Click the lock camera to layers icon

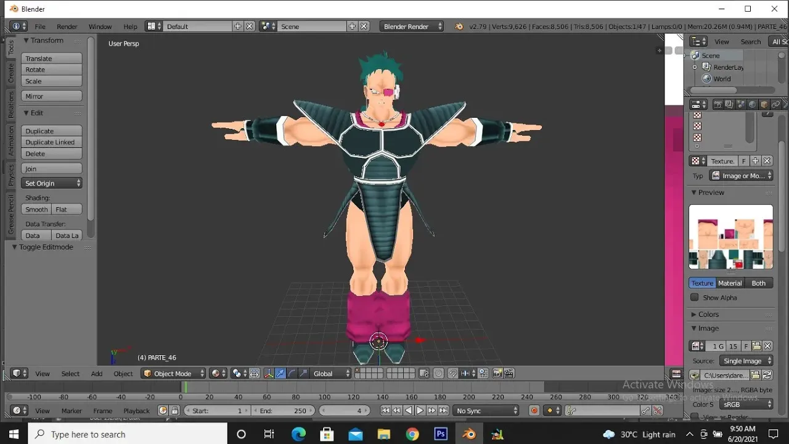click(423, 374)
